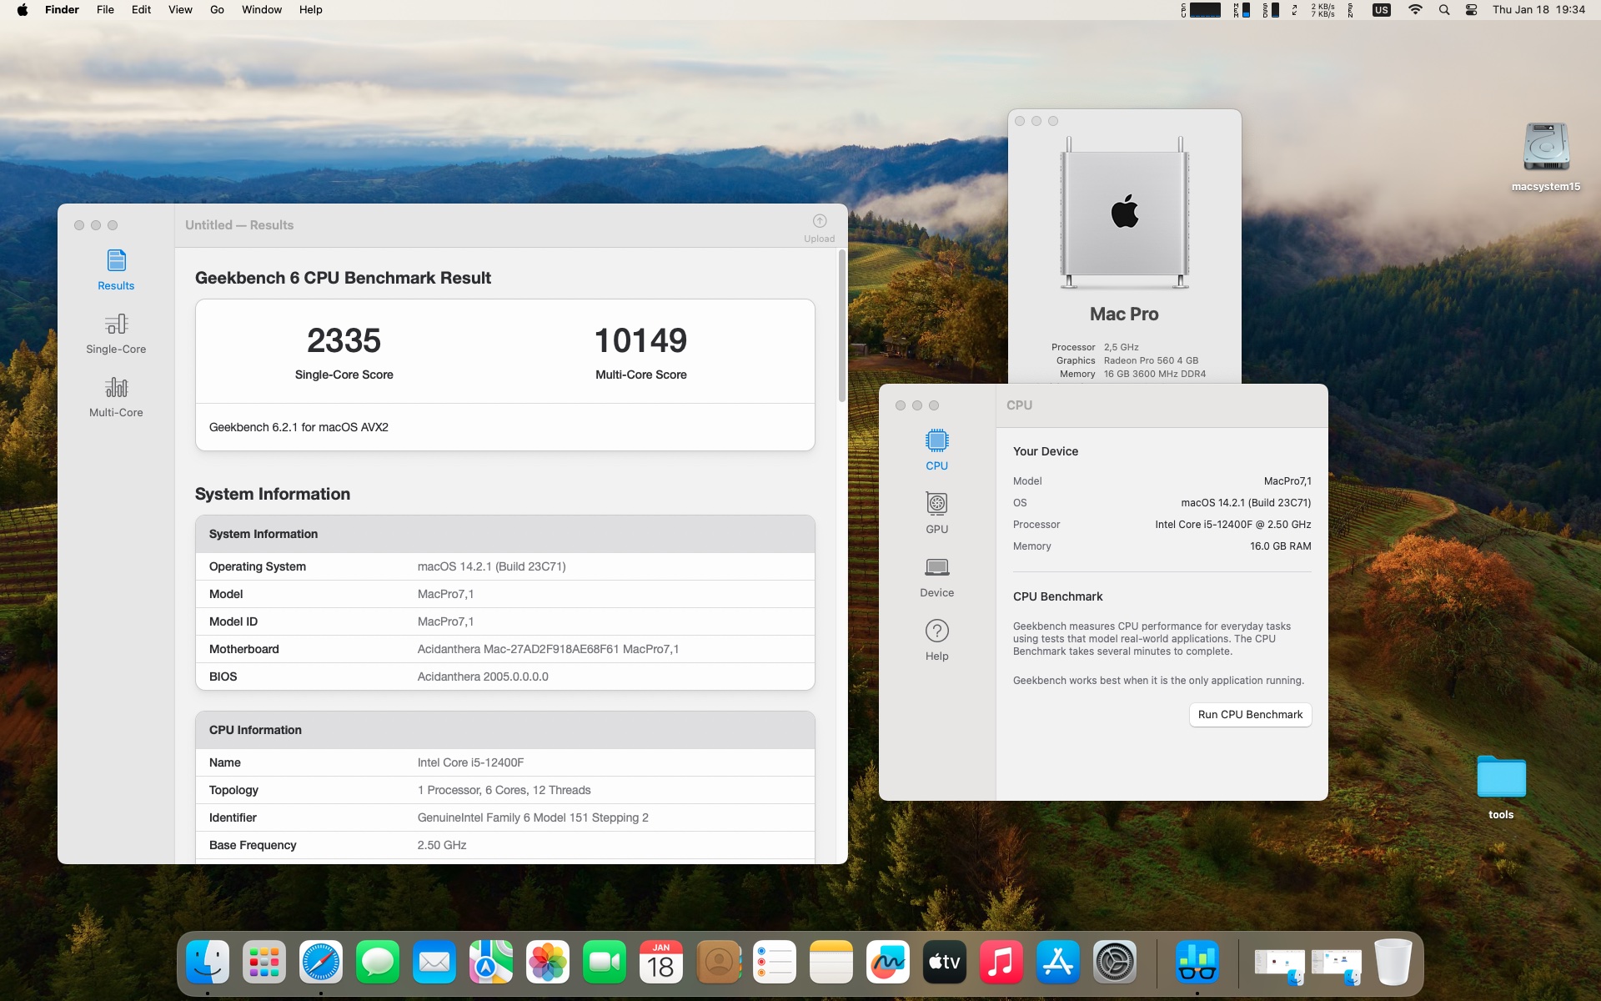
Task: Open the Window menu
Action: point(262,10)
